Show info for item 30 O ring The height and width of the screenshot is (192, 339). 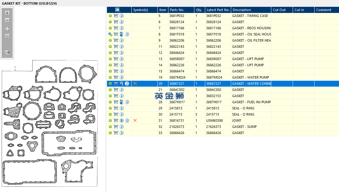coord(121,114)
